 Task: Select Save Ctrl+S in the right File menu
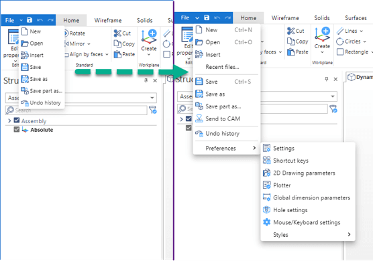coord(227,82)
